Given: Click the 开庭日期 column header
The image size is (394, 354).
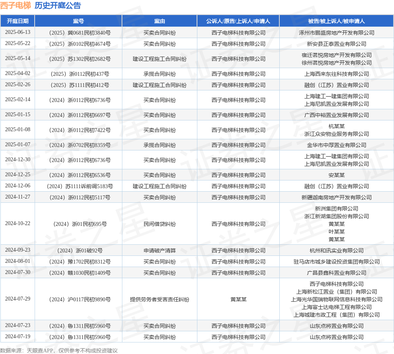Looking at the screenshot, I should pos(18,21).
